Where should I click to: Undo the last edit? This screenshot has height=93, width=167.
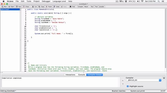pyautogui.click(x=56, y=7)
